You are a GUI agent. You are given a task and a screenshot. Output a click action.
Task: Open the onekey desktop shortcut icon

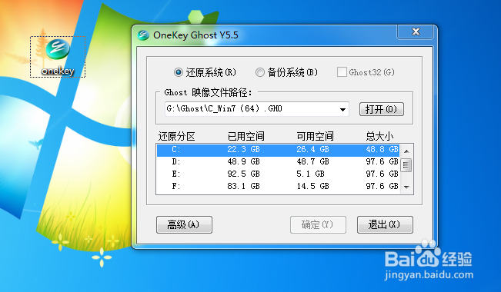coord(58,57)
